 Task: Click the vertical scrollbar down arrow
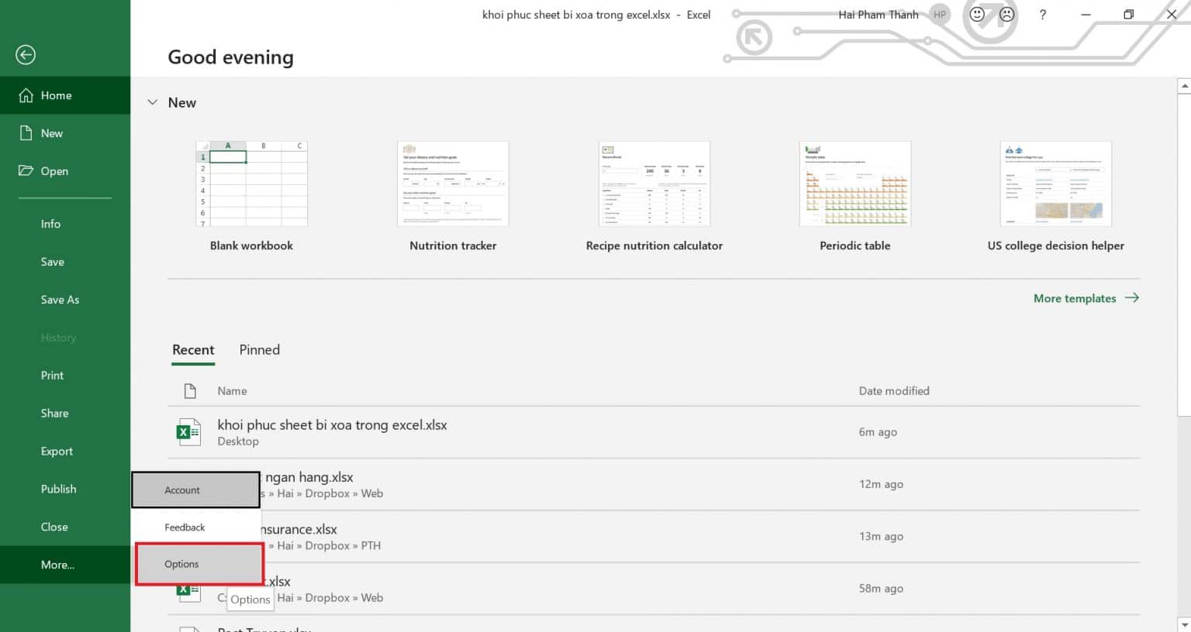1184,624
